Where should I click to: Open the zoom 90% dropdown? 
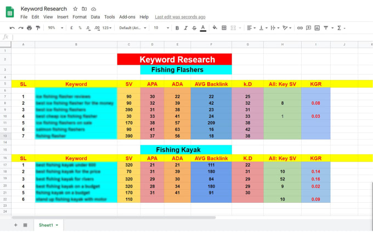pos(55,28)
